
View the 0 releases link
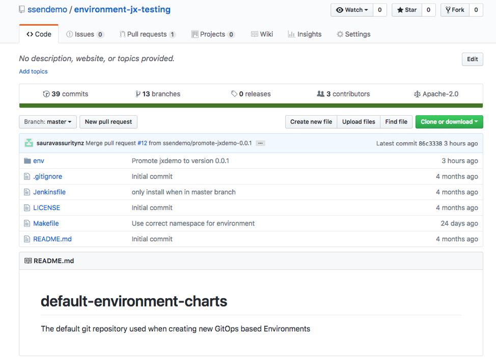pos(251,94)
